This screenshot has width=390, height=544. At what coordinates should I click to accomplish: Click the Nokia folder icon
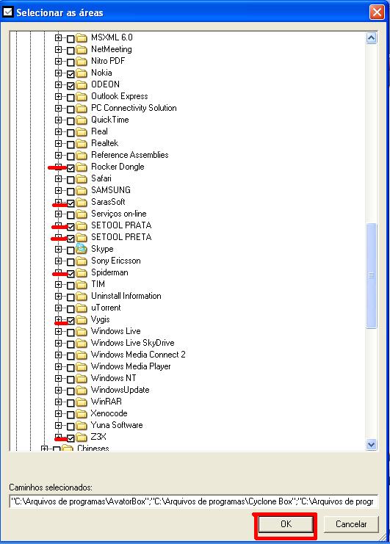[x=82, y=73]
